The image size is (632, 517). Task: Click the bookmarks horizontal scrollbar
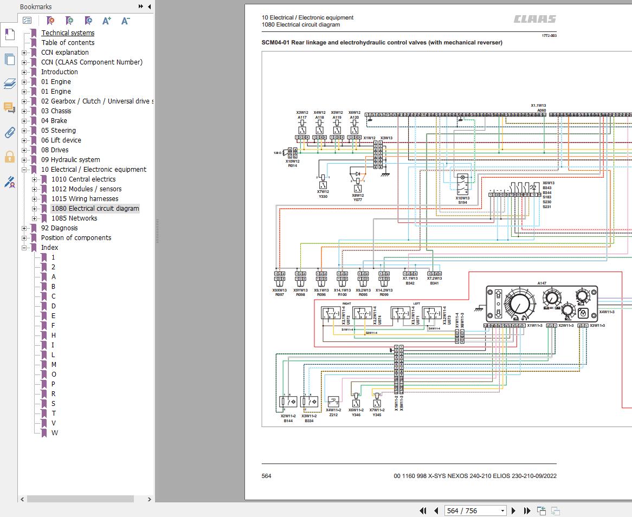pos(81,499)
